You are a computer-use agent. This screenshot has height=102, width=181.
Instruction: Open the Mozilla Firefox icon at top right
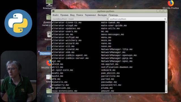click(x=171, y=5)
